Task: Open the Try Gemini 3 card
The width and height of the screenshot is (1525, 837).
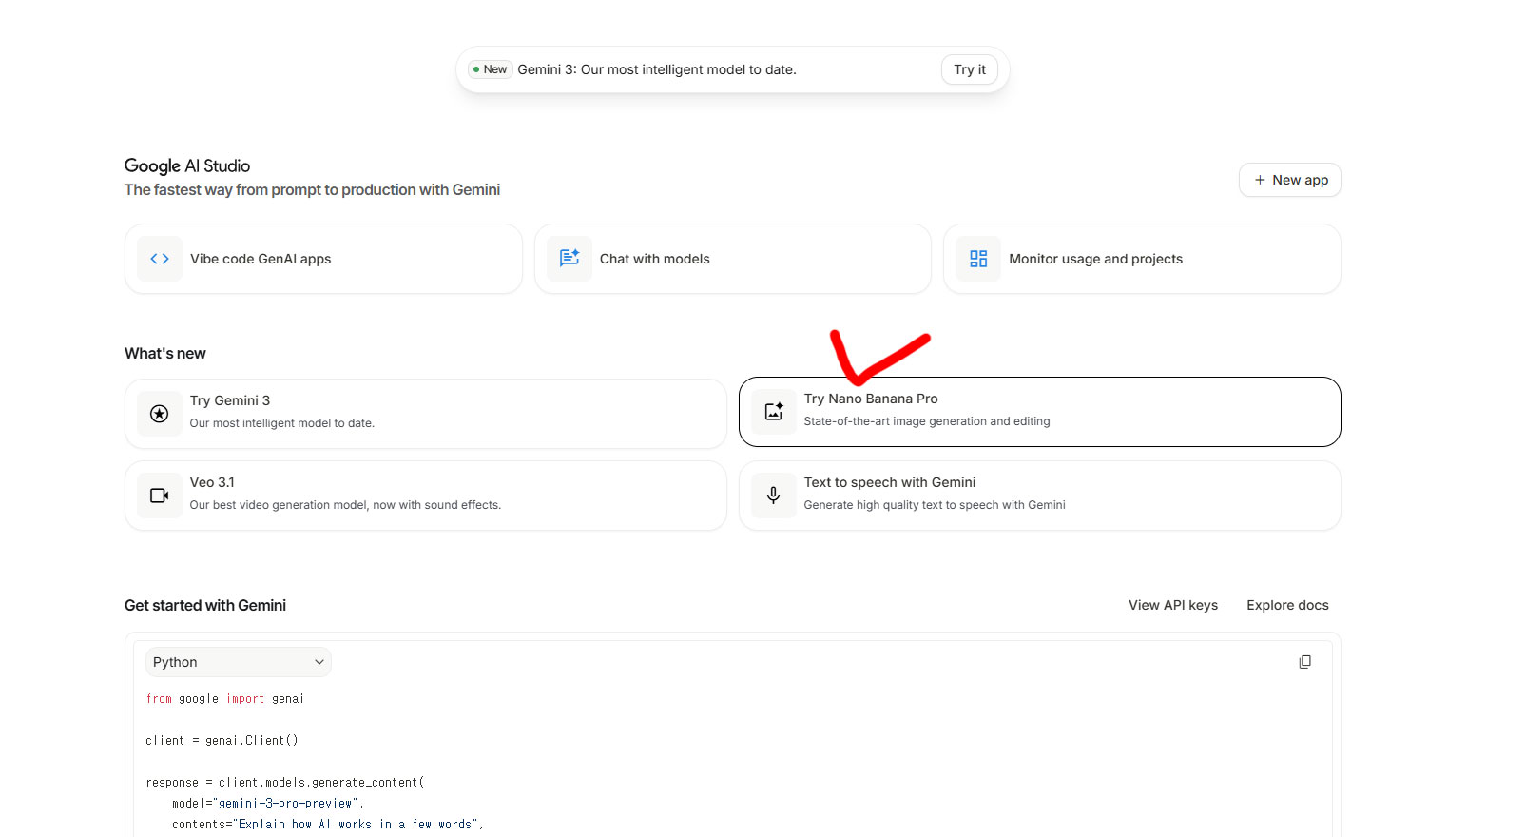Action: 426,414
